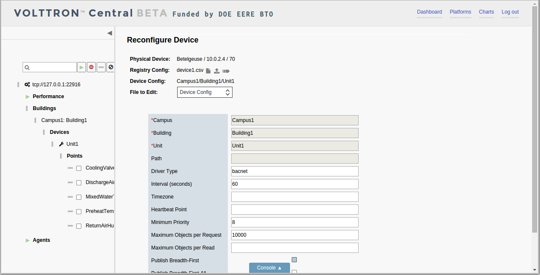Click gray status dash beside ReturnAirHu point
The width and height of the screenshot is (540, 275).
point(70,226)
